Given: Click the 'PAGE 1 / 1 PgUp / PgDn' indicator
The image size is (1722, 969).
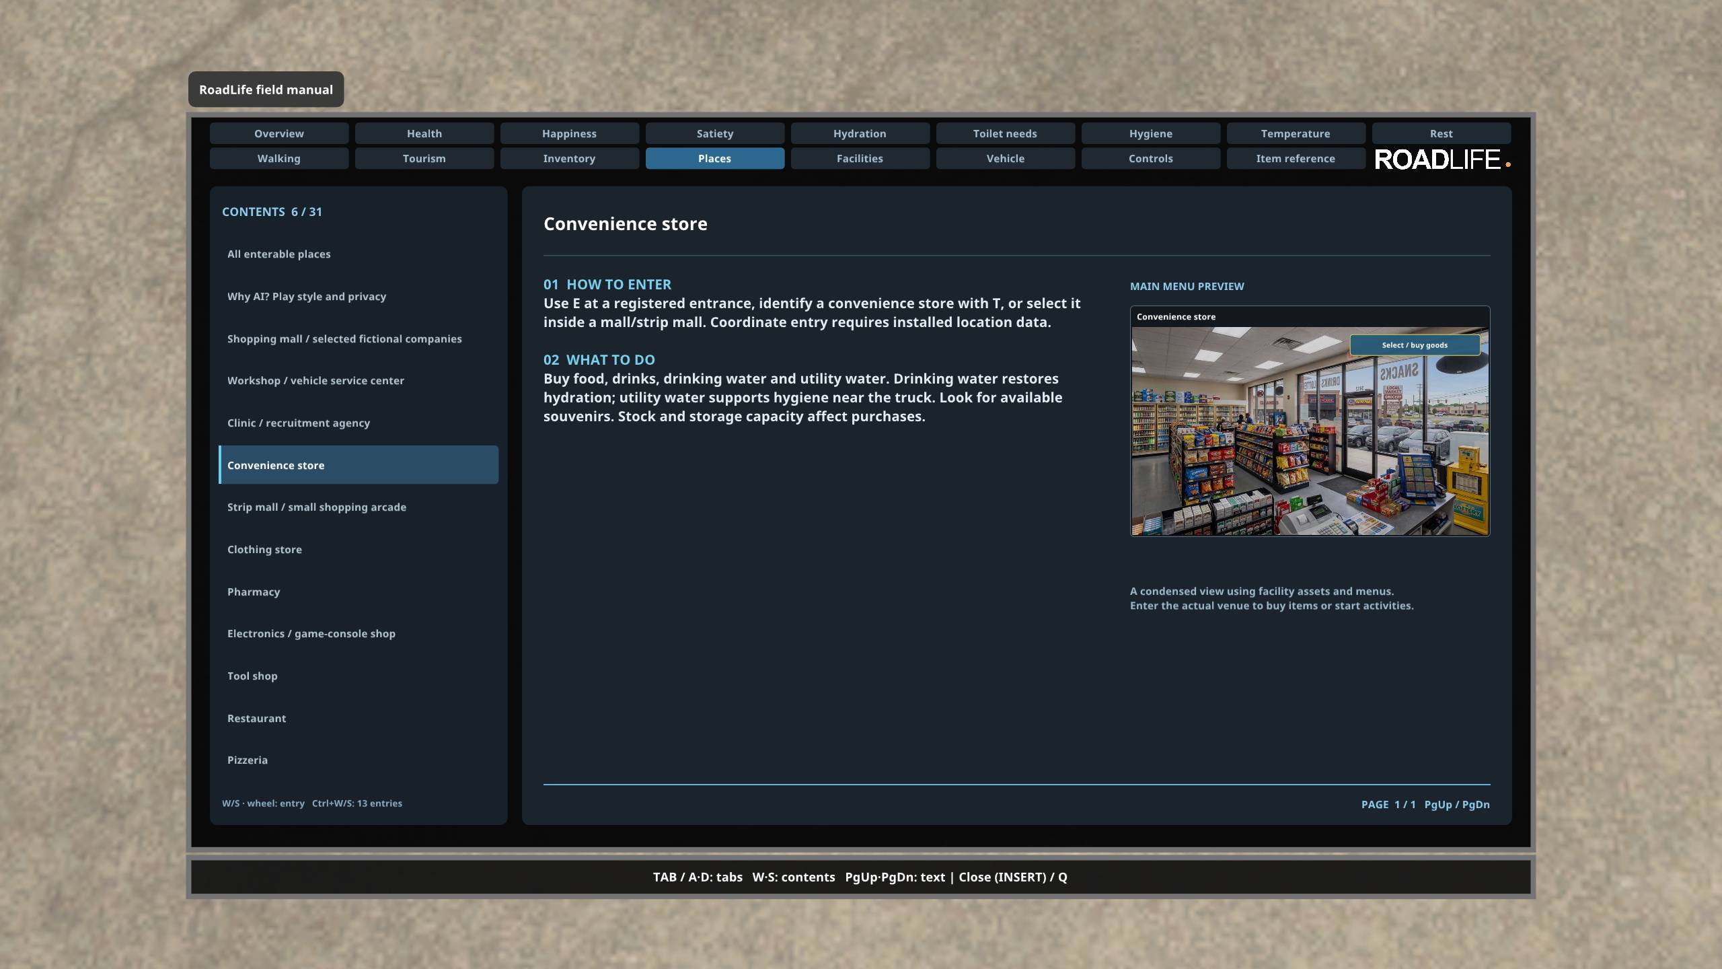Looking at the screenshot, I should coord(1425,804).
